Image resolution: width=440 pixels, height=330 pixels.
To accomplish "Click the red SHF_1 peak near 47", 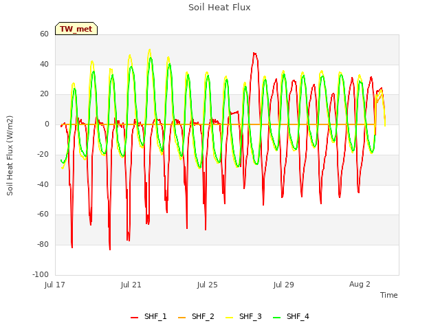I will tap(254, 54).
